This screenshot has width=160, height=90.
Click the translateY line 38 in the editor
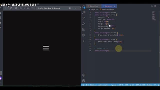point(111,35)
